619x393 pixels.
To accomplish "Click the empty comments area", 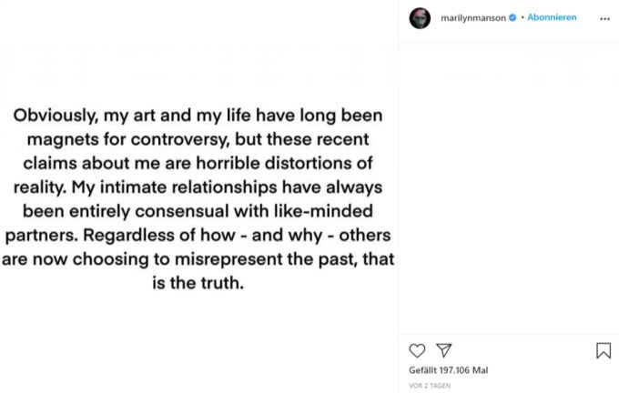I will pos(509,188).
